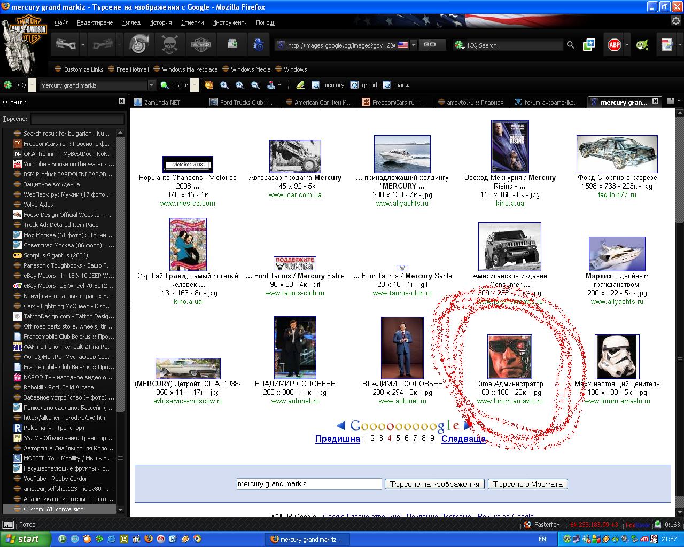This screenshot has height=547, width=684.
Task: Follow the Следваща next page link
Action: (463, 439)
